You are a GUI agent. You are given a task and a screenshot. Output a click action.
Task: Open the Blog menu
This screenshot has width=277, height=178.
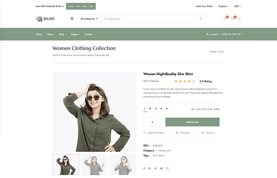[x=63, y=34]
